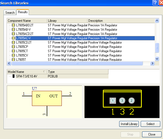
Task: Switch to the Search tab
Action: (10, 13)
